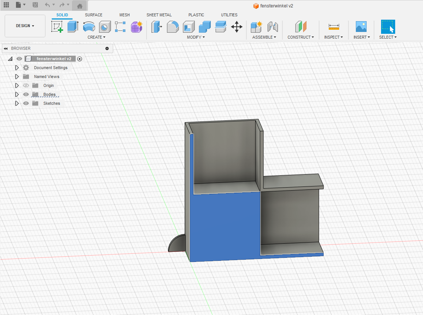Click the Measure tool icon
The width and height of the screenshot is (423, 315).
tap(334, 27)
